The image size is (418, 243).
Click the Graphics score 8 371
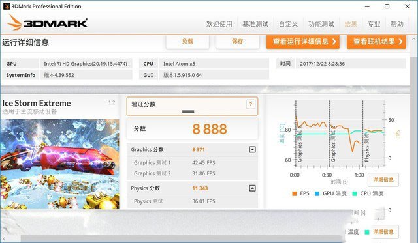click(199, 150)
